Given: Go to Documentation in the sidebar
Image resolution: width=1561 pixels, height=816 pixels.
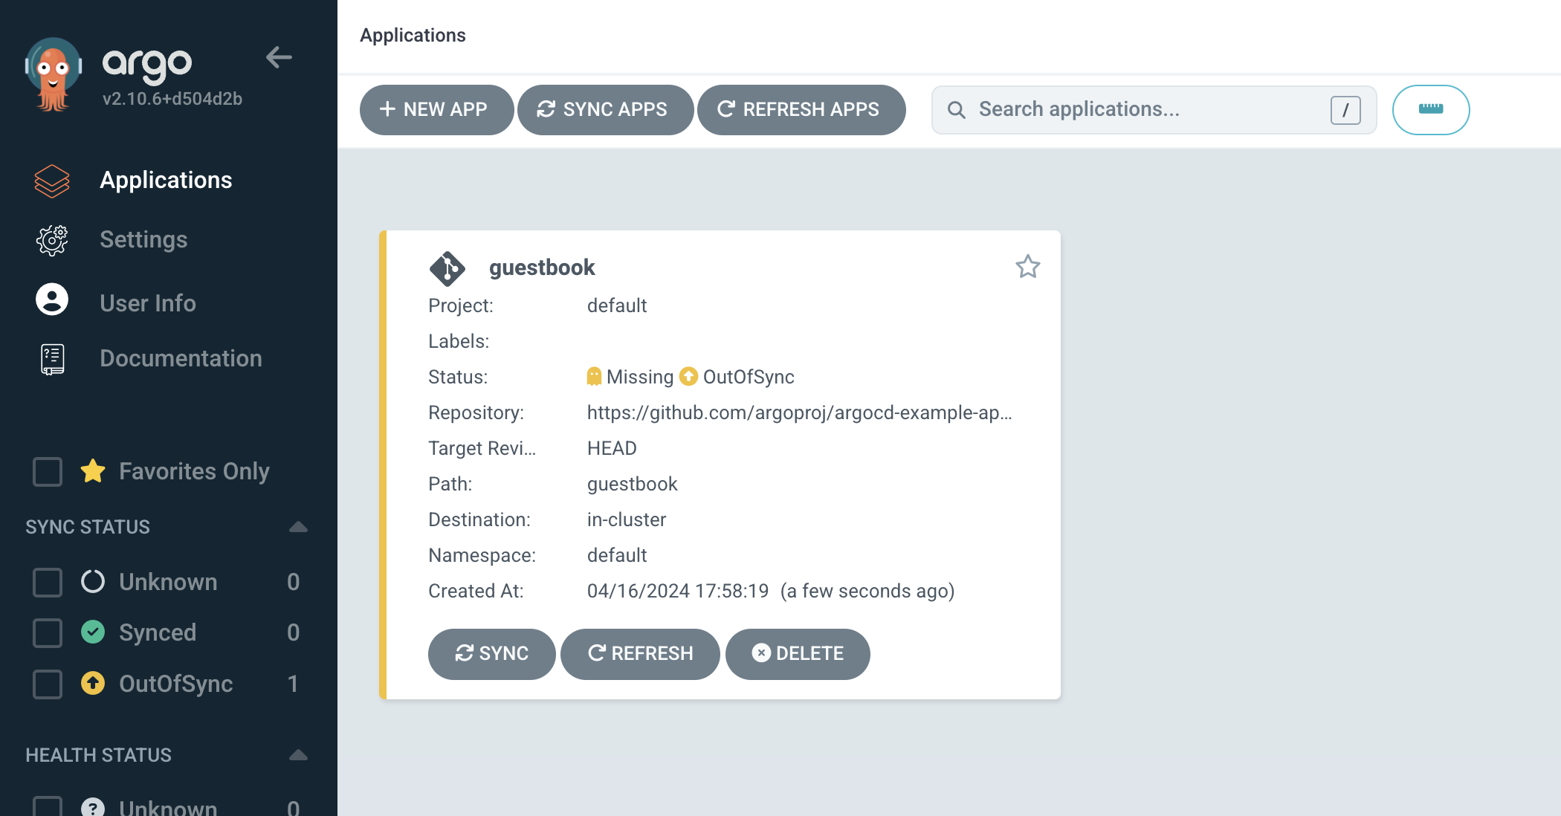Looking at the screenshot, I should (181, 358).
